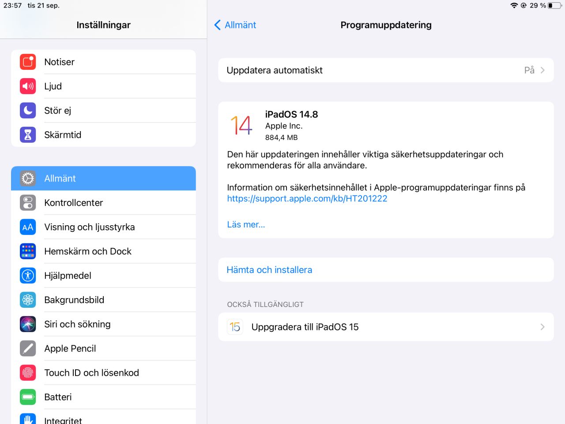The height and width of the screenshot is (424, 565).
Task: Tap Hämta och installera
Action: (x=386, y=270)
